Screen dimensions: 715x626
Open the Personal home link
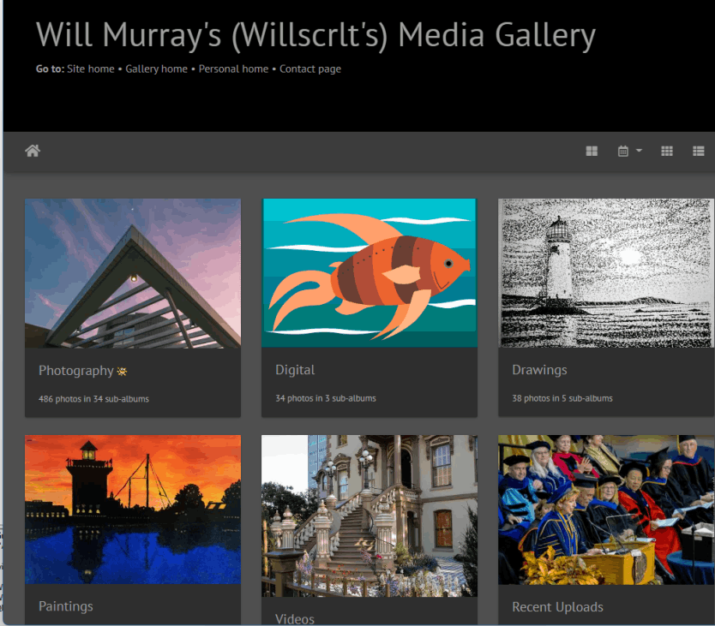click(232, 69)
